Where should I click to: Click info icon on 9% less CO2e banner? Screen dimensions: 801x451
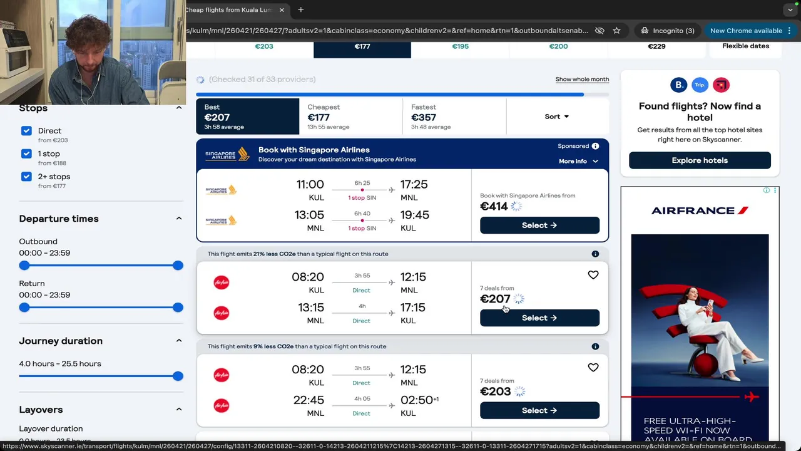[x=595, y=346]
